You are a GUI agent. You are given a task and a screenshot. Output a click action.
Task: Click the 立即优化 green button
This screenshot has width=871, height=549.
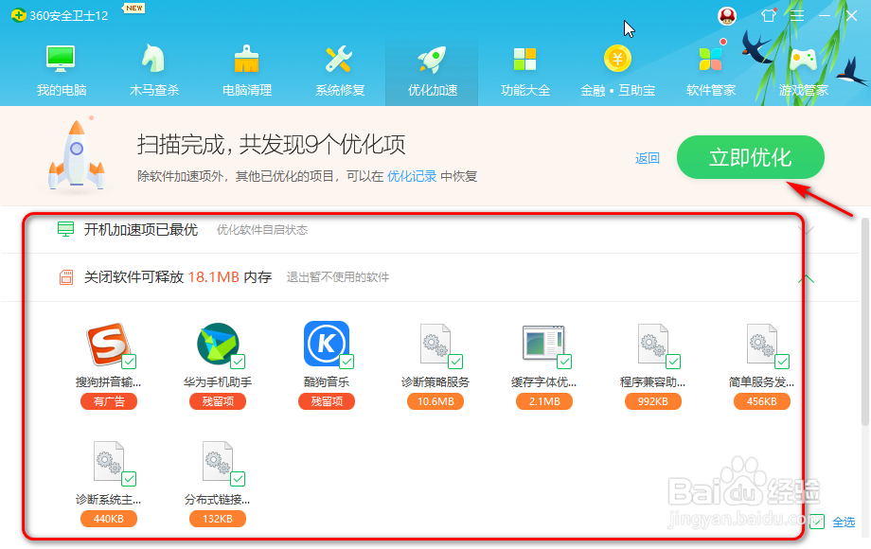[x=750, y=158]
